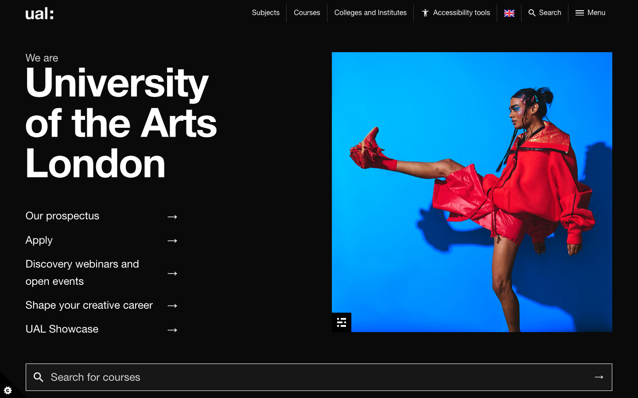Click the image caption icon on photo
638x398 pixels.
[342, 322]
